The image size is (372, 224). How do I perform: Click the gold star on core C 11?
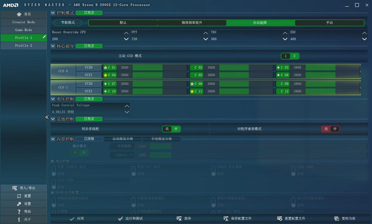point(192,91)
